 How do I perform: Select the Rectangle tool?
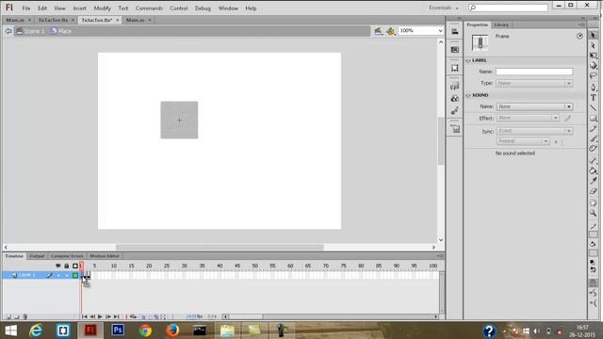tap(593, 119)
